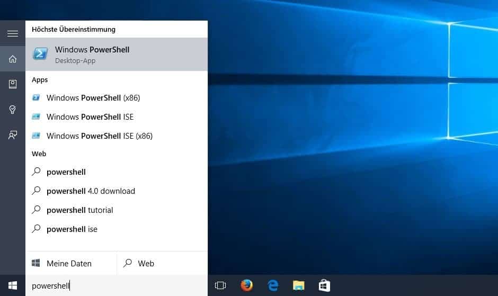Open Task View from taskbar
This screenshot has width=498, height=296.
point(220,286)
